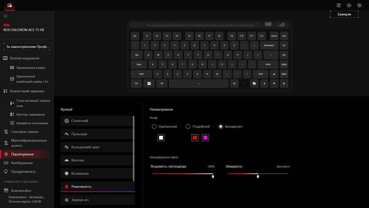Collapse the Кнопки керування section
This screenshot has height=208, width=369.
click(24, 58)
